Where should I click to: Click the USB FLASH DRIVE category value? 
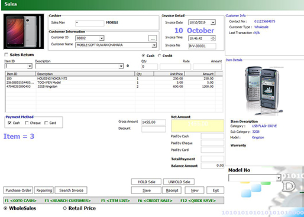click(x=264, y=126)
